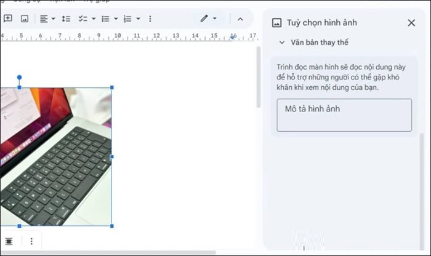
Task: Click the add comment icon
Action: tap(7, 18)
